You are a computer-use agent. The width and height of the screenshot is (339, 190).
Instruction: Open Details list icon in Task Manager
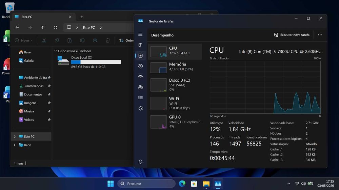pyautogui.click(x=140, y=98)
